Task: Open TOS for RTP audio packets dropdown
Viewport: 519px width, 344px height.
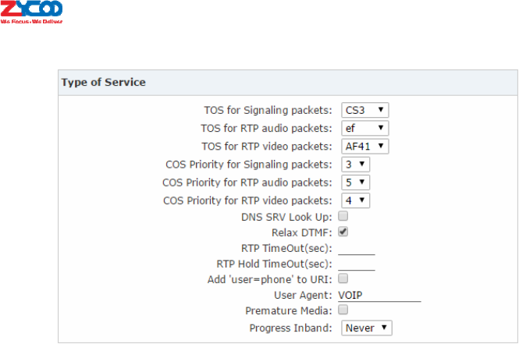Action: click(365, 128)
